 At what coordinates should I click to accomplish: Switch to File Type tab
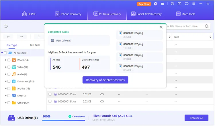[12, 45]
